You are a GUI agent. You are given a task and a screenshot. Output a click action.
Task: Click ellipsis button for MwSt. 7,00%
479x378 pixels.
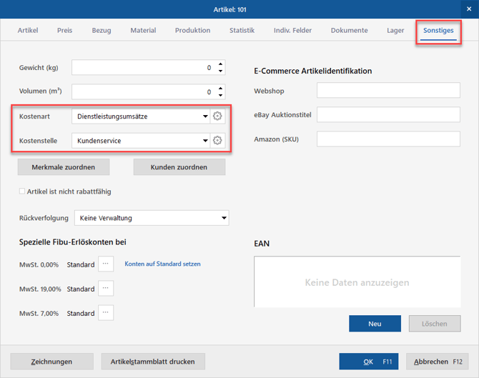(106, 313)
